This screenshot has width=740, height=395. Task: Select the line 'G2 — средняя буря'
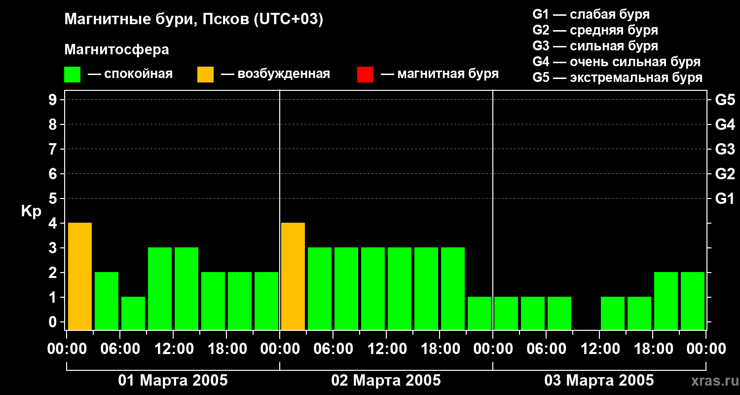[x=595, y=30]
